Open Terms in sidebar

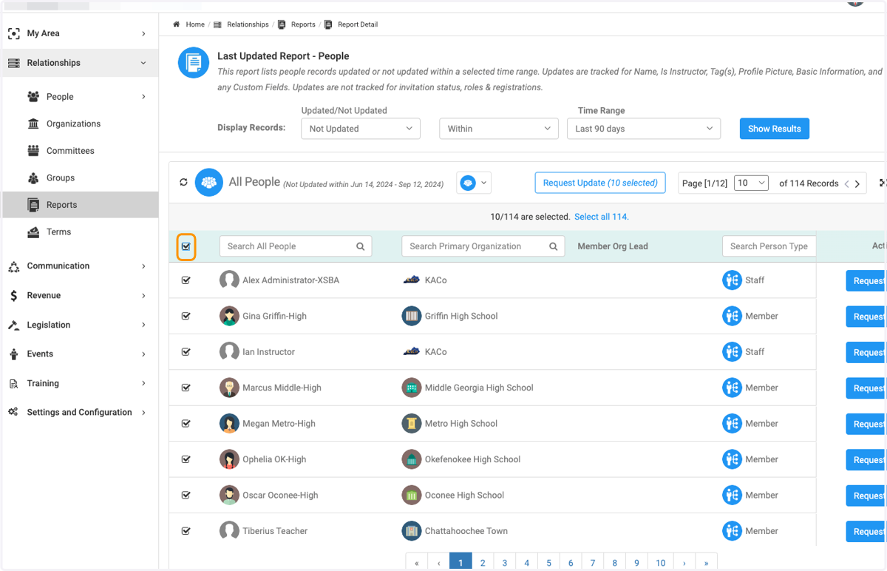59,232
